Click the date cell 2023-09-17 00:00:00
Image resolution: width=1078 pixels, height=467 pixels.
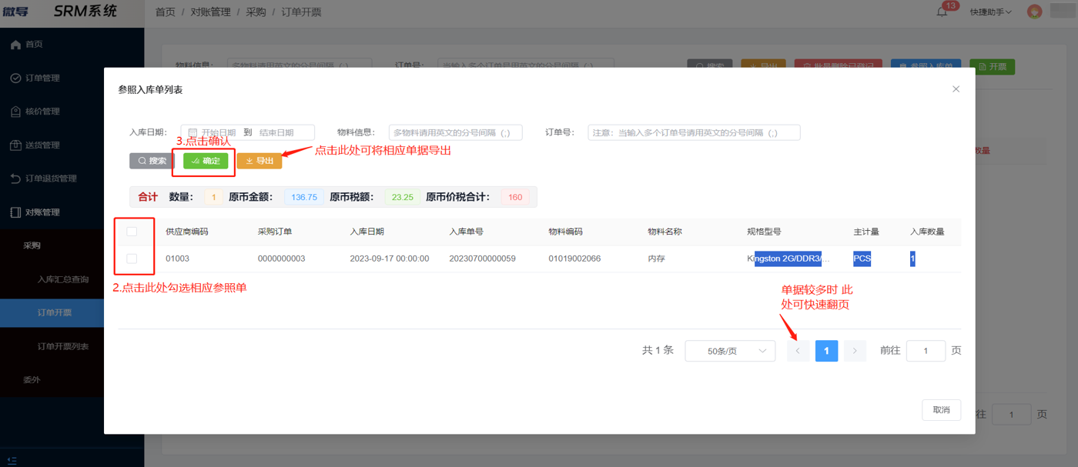click(x=390, y=259)
